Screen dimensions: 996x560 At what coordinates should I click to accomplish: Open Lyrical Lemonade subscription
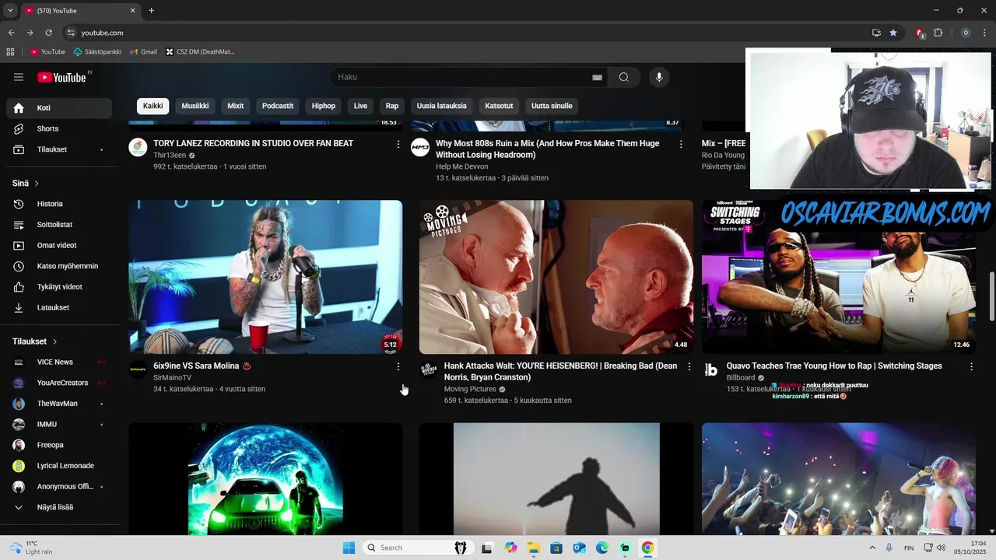click(x=59, y=466)
